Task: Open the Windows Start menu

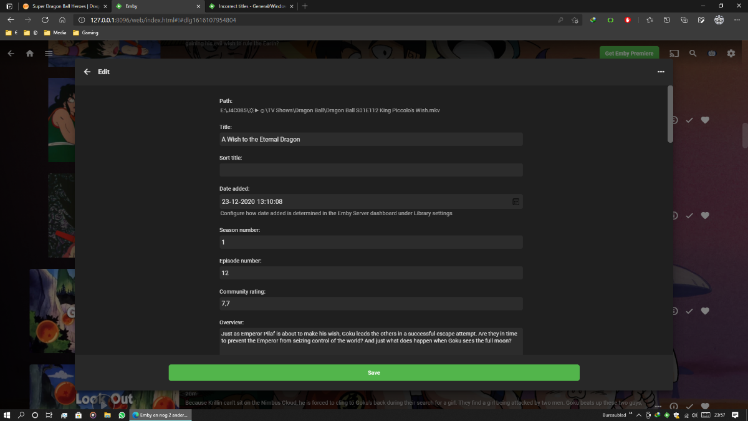Action: coord(7,415)
